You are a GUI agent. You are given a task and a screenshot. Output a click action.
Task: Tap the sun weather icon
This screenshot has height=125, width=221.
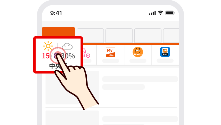48,46
